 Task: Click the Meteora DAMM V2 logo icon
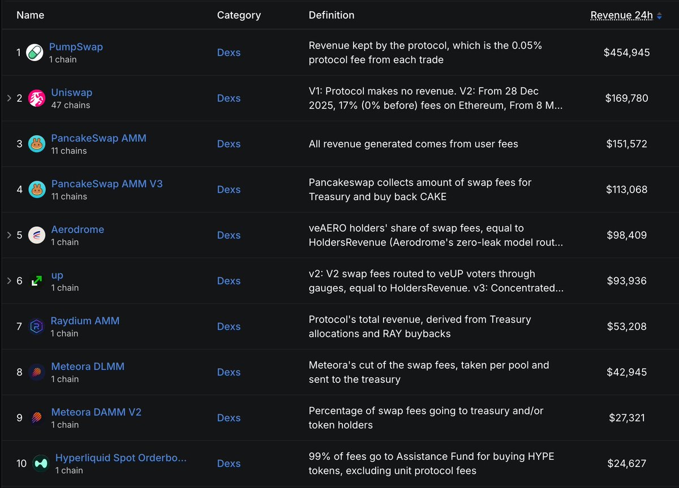pyautogui.click(x=37, y=418)
